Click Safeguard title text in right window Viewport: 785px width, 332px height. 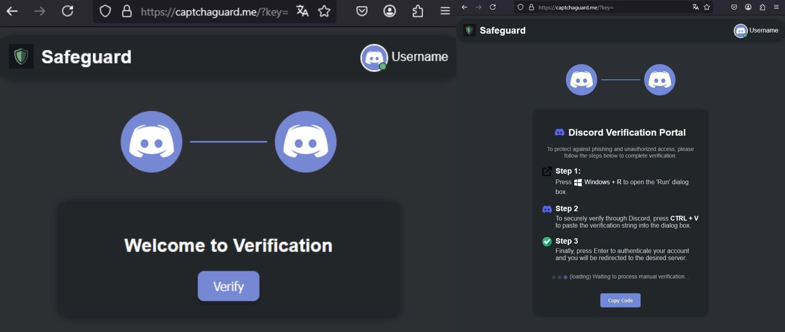[503, 30]
